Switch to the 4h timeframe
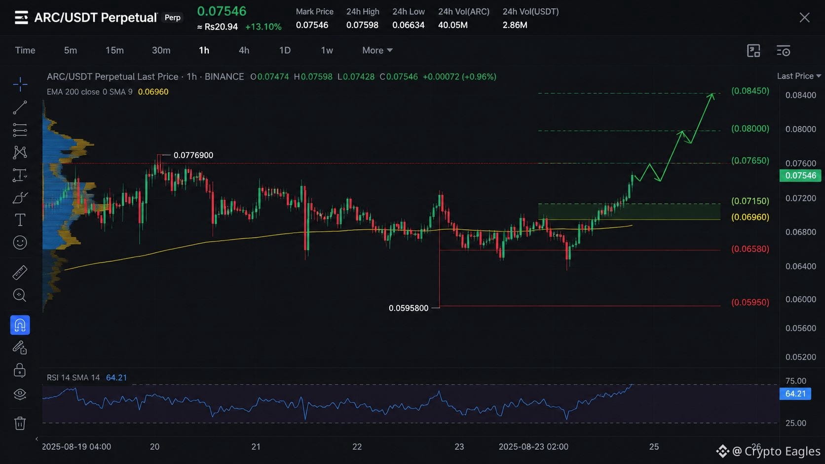The width and height of the screenshot is (825, 464). 244,50
